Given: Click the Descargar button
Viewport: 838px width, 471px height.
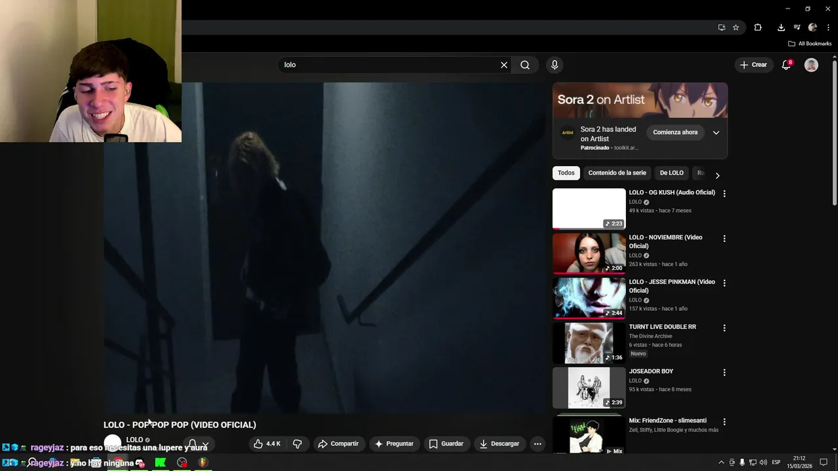Looking at the screenshot, I should [500, 444].
